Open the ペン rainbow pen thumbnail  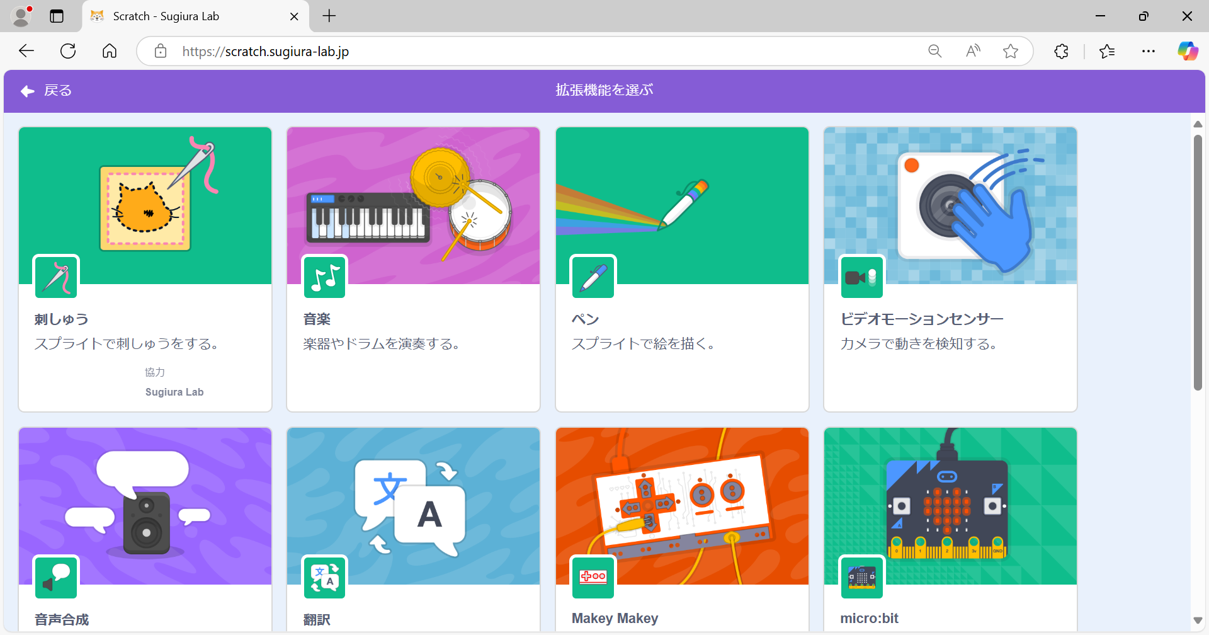click(x=682, y=206)
